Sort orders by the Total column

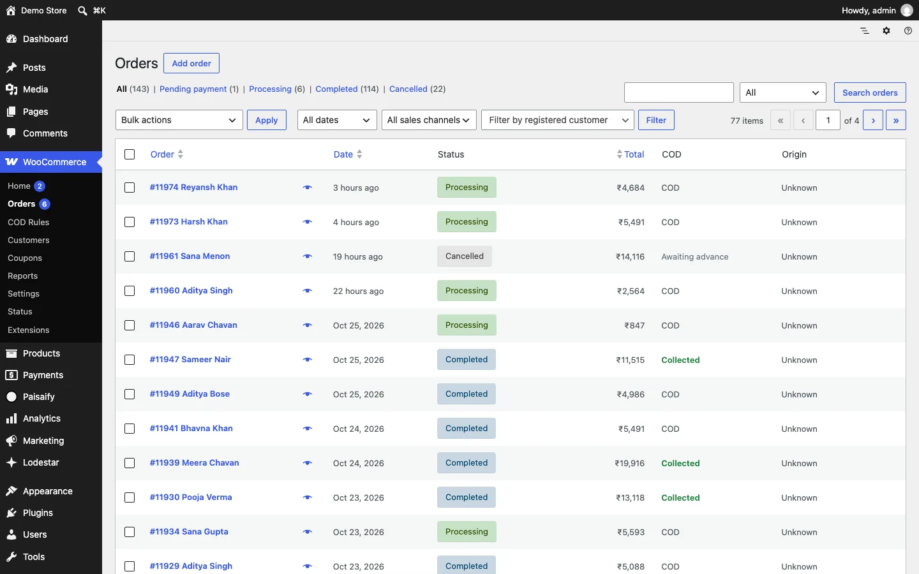click(631, 154)
